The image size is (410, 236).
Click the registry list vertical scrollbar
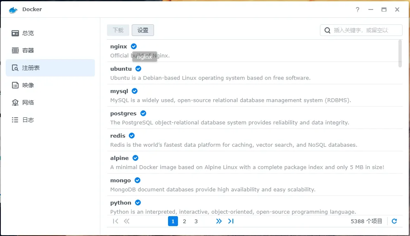(400, 54)
